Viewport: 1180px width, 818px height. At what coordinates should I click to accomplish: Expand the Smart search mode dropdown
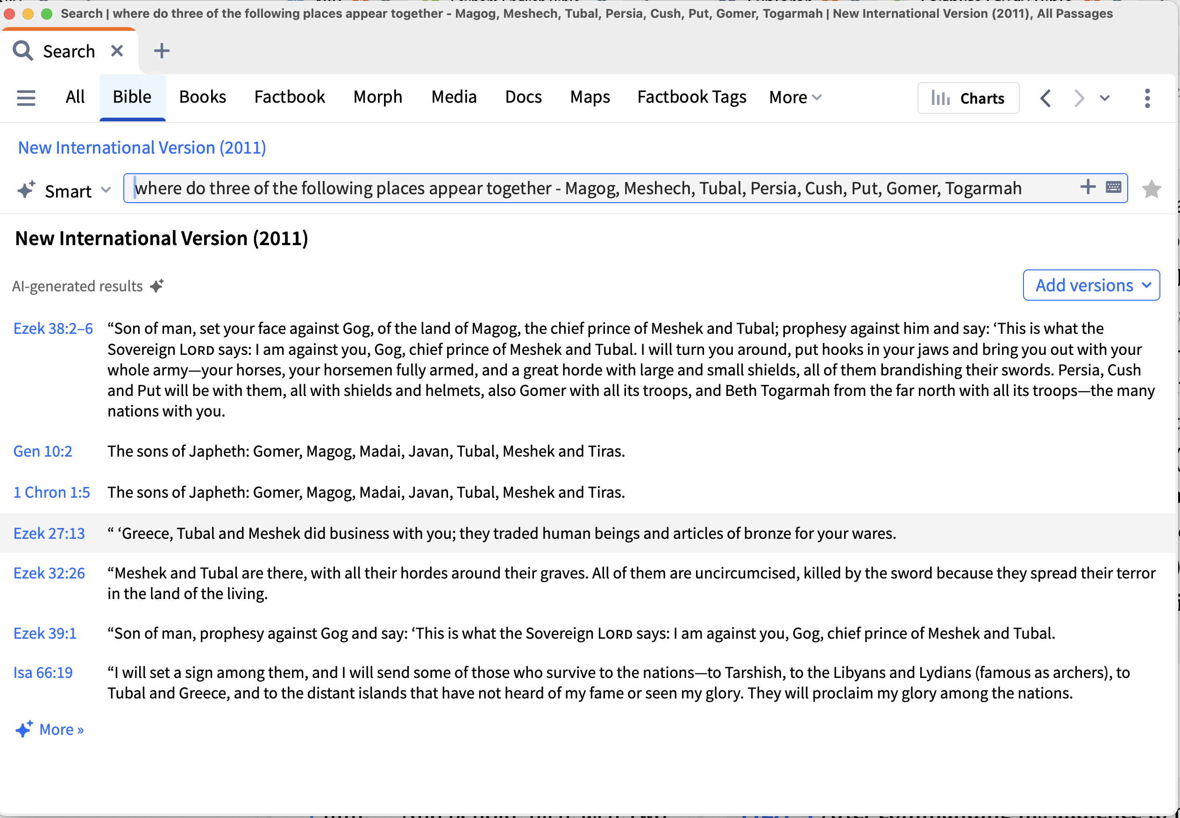106,190
